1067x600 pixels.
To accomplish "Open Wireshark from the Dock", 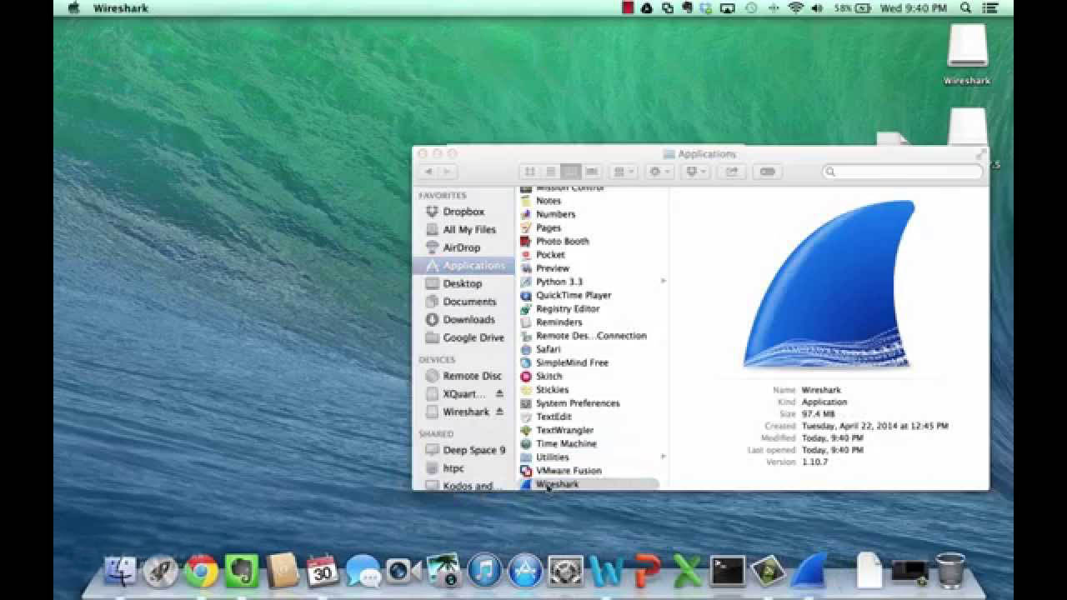I will (809, 571).
